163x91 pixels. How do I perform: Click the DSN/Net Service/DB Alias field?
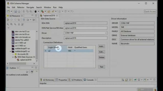(86, 28)
